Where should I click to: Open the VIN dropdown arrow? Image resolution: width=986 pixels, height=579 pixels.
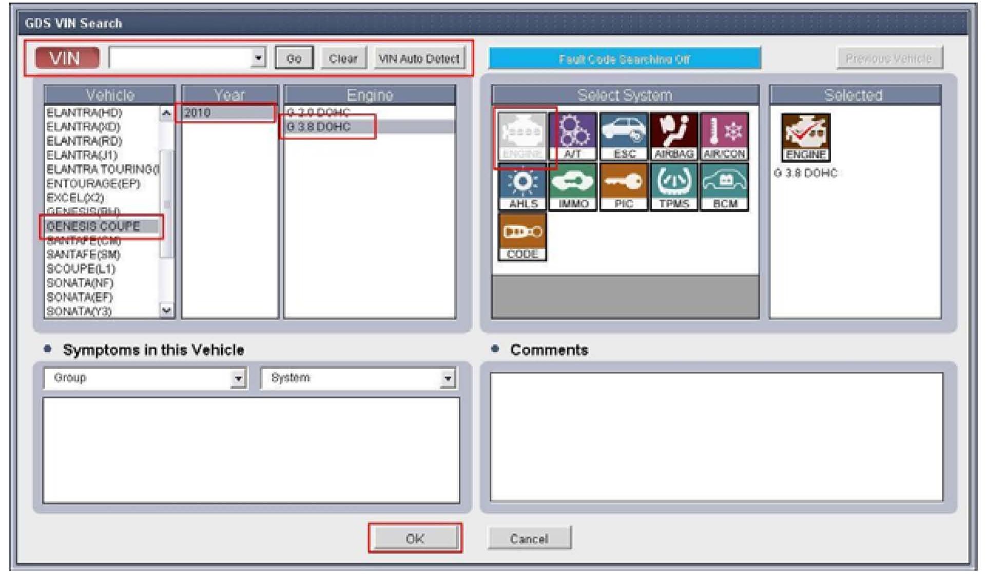(x=258, y=58)
